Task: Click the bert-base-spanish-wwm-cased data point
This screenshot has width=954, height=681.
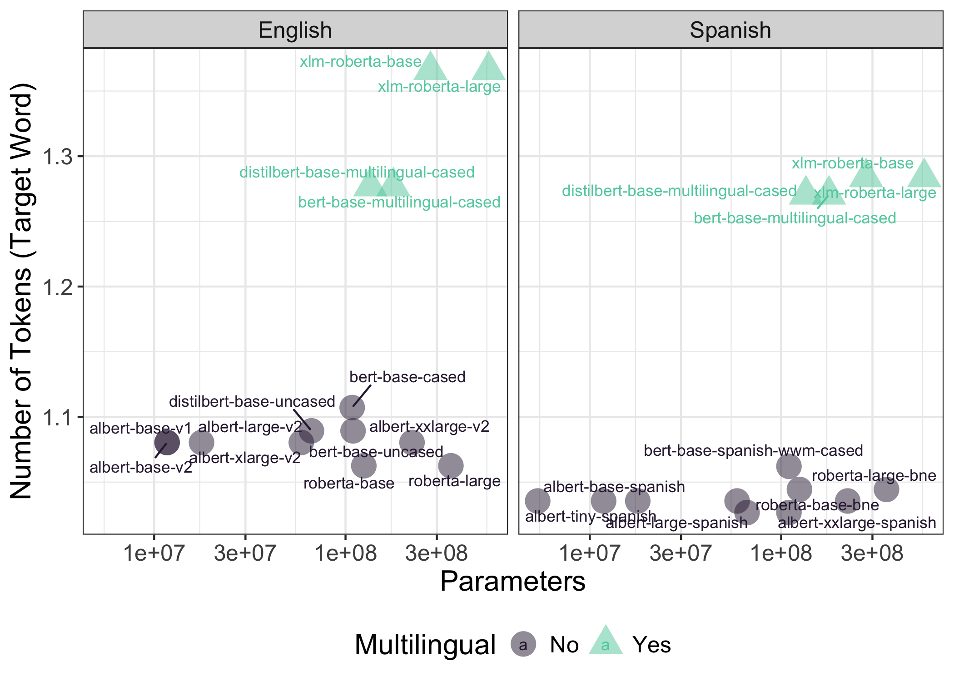Action: coord(789,466)
